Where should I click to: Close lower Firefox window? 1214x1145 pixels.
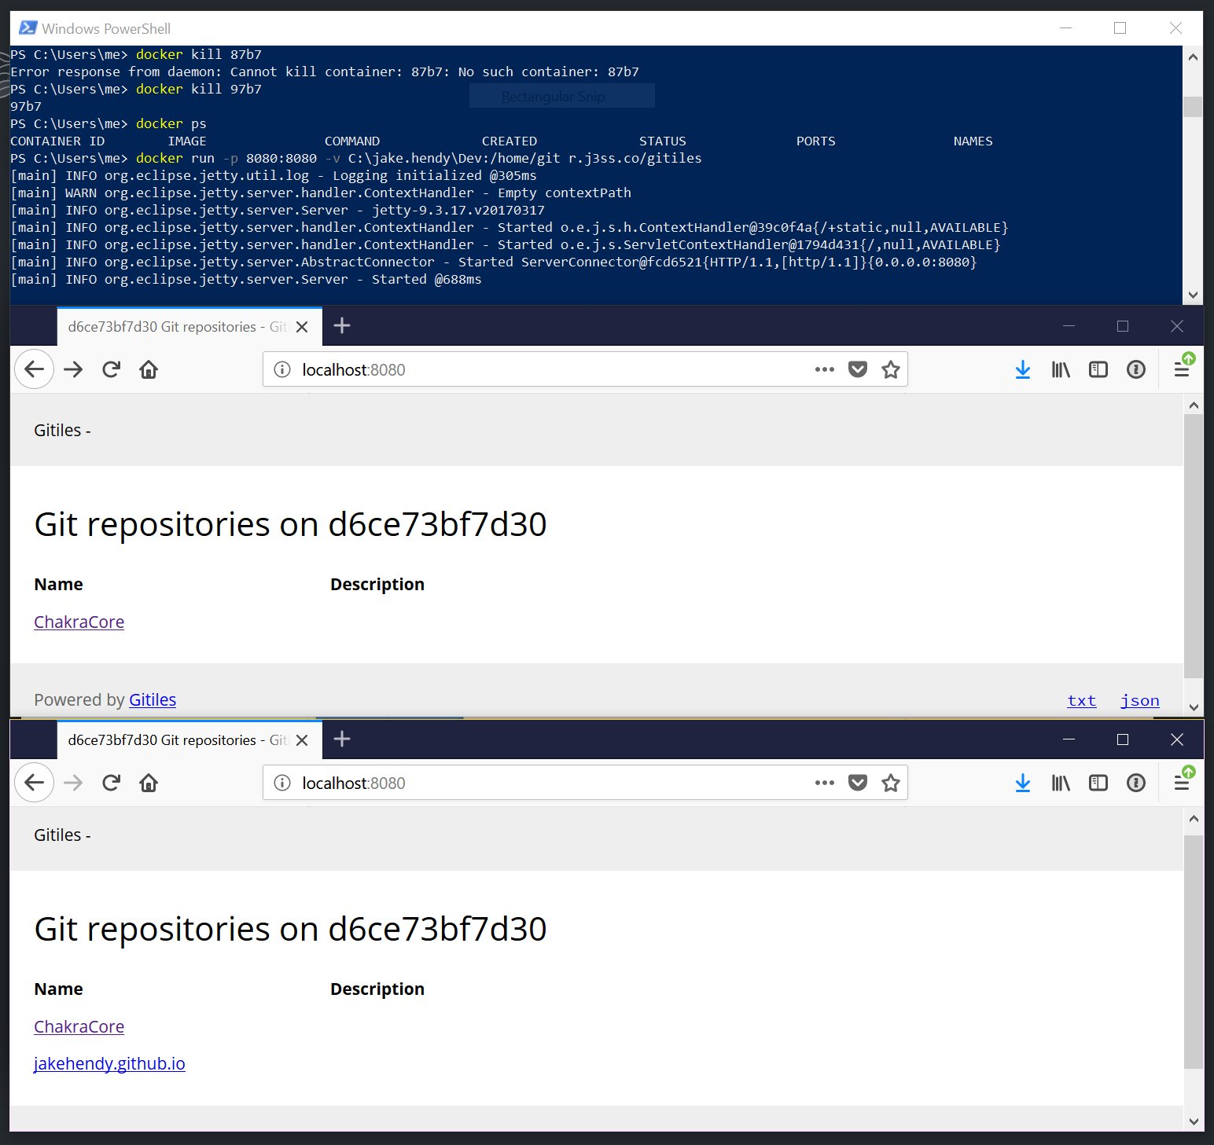1176,739
